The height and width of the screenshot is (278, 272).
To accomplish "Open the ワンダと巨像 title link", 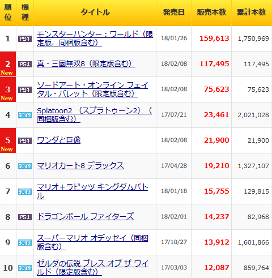I will pyautogui.click(x=59, y=140).
